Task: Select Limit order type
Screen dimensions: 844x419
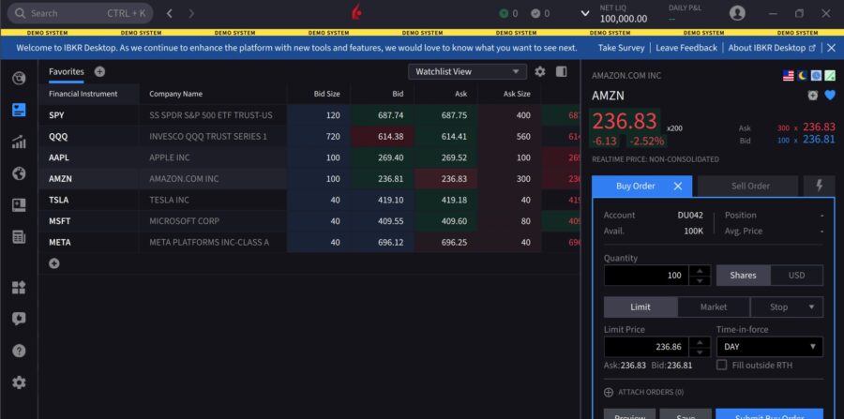Action: click(x=641, y=307)
